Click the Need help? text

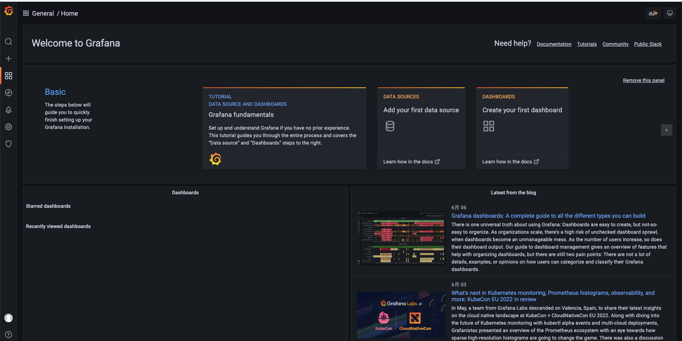[x=513, y=43]
